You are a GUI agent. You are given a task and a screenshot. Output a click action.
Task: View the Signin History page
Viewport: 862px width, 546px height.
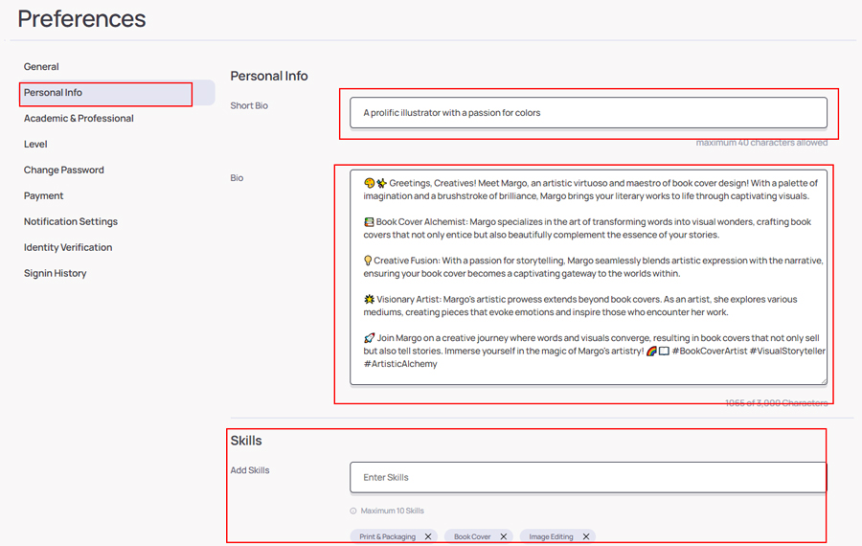pyautogui.click(x=56, y=274)
